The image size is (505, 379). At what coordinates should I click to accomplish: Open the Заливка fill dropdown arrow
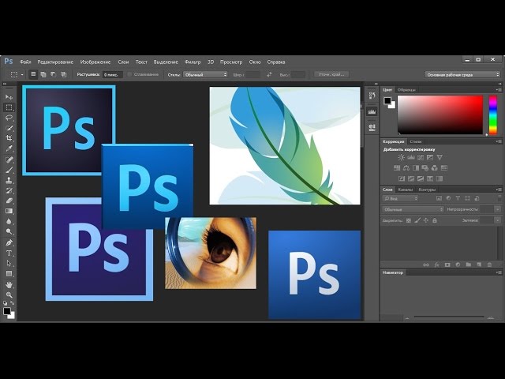point(498,220)
